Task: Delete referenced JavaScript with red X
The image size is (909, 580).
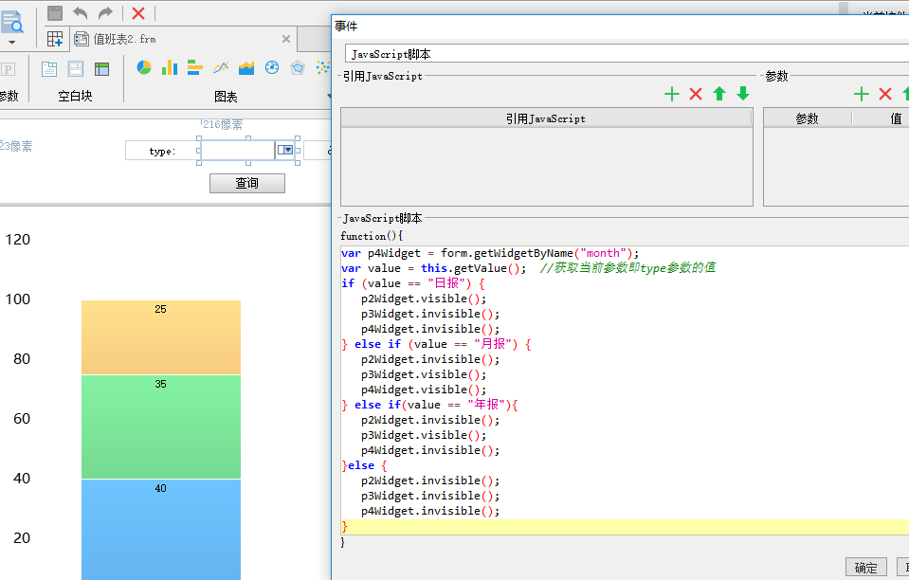Action: tap(696, 94)
